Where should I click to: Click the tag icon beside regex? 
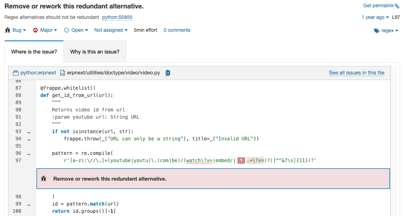376,31
